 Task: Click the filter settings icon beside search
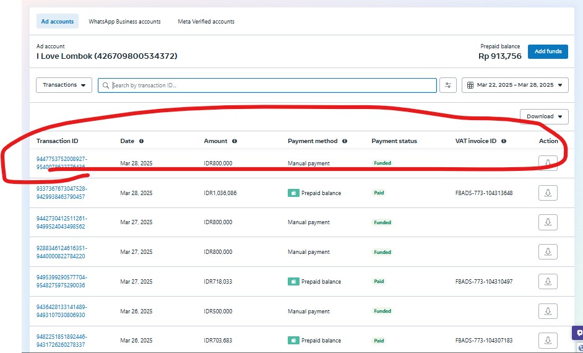447,85
